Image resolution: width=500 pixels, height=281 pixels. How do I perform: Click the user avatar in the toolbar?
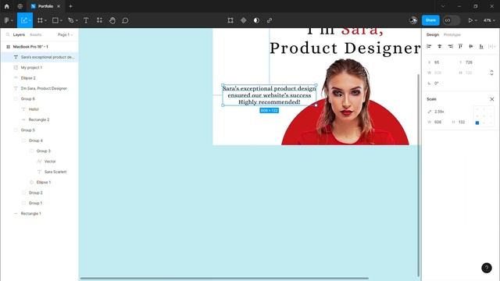point(413,20)
